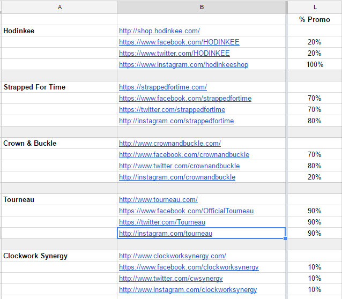This screenshot has width=342, height=299.
Task: Select column B header
Action: tap(202, 7)
